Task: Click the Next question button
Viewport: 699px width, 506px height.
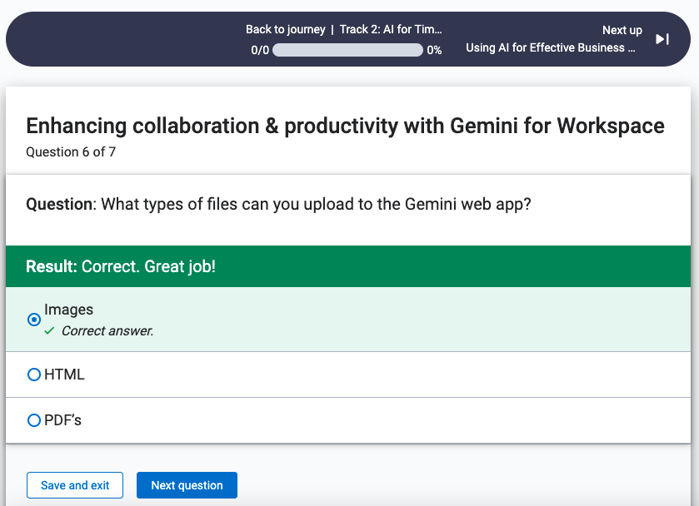Action: click(187, 485)
